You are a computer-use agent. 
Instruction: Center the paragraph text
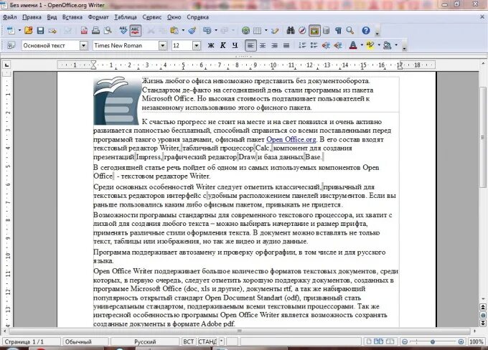[263, 45]
